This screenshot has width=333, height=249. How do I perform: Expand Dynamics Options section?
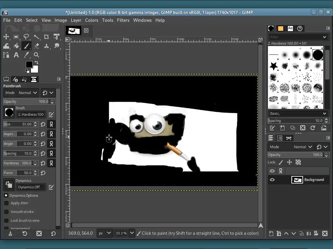[6, 196]
